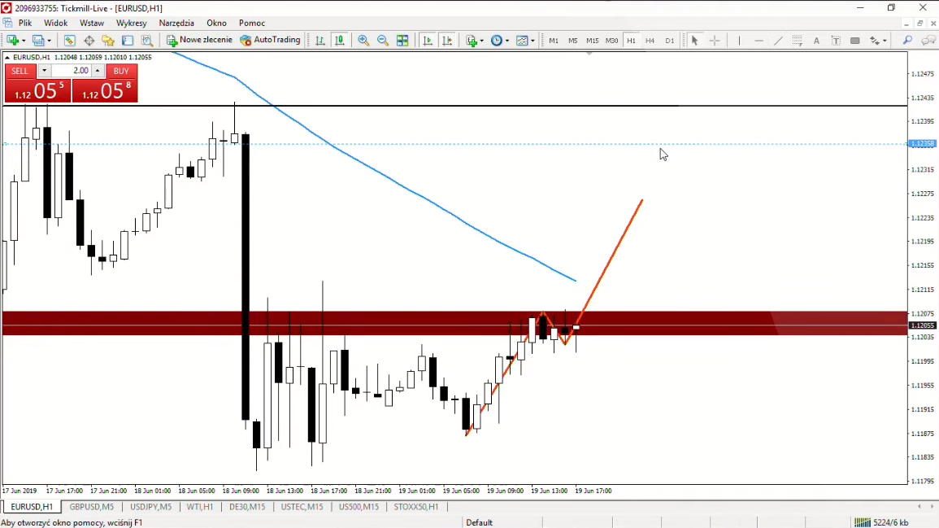
Task: Open the Navigator folder-star icon
Action: pyautogui.click(x=108, y=40)
